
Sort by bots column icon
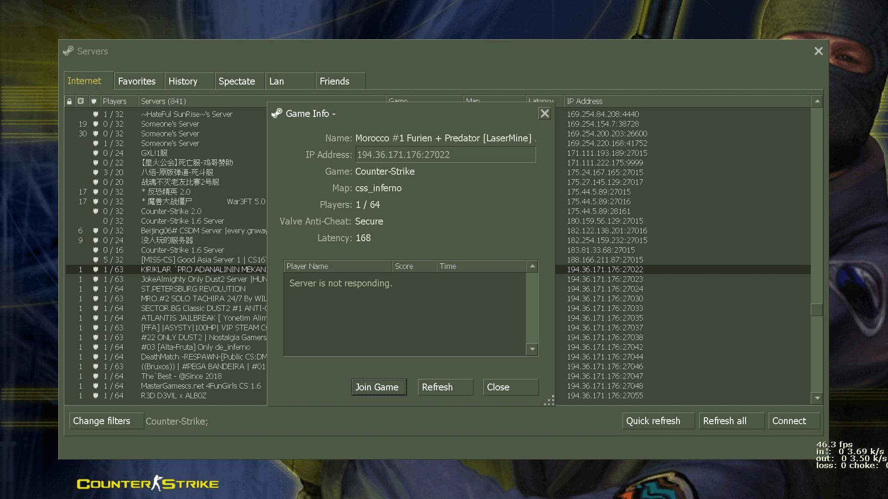click(x=81, y=101)
